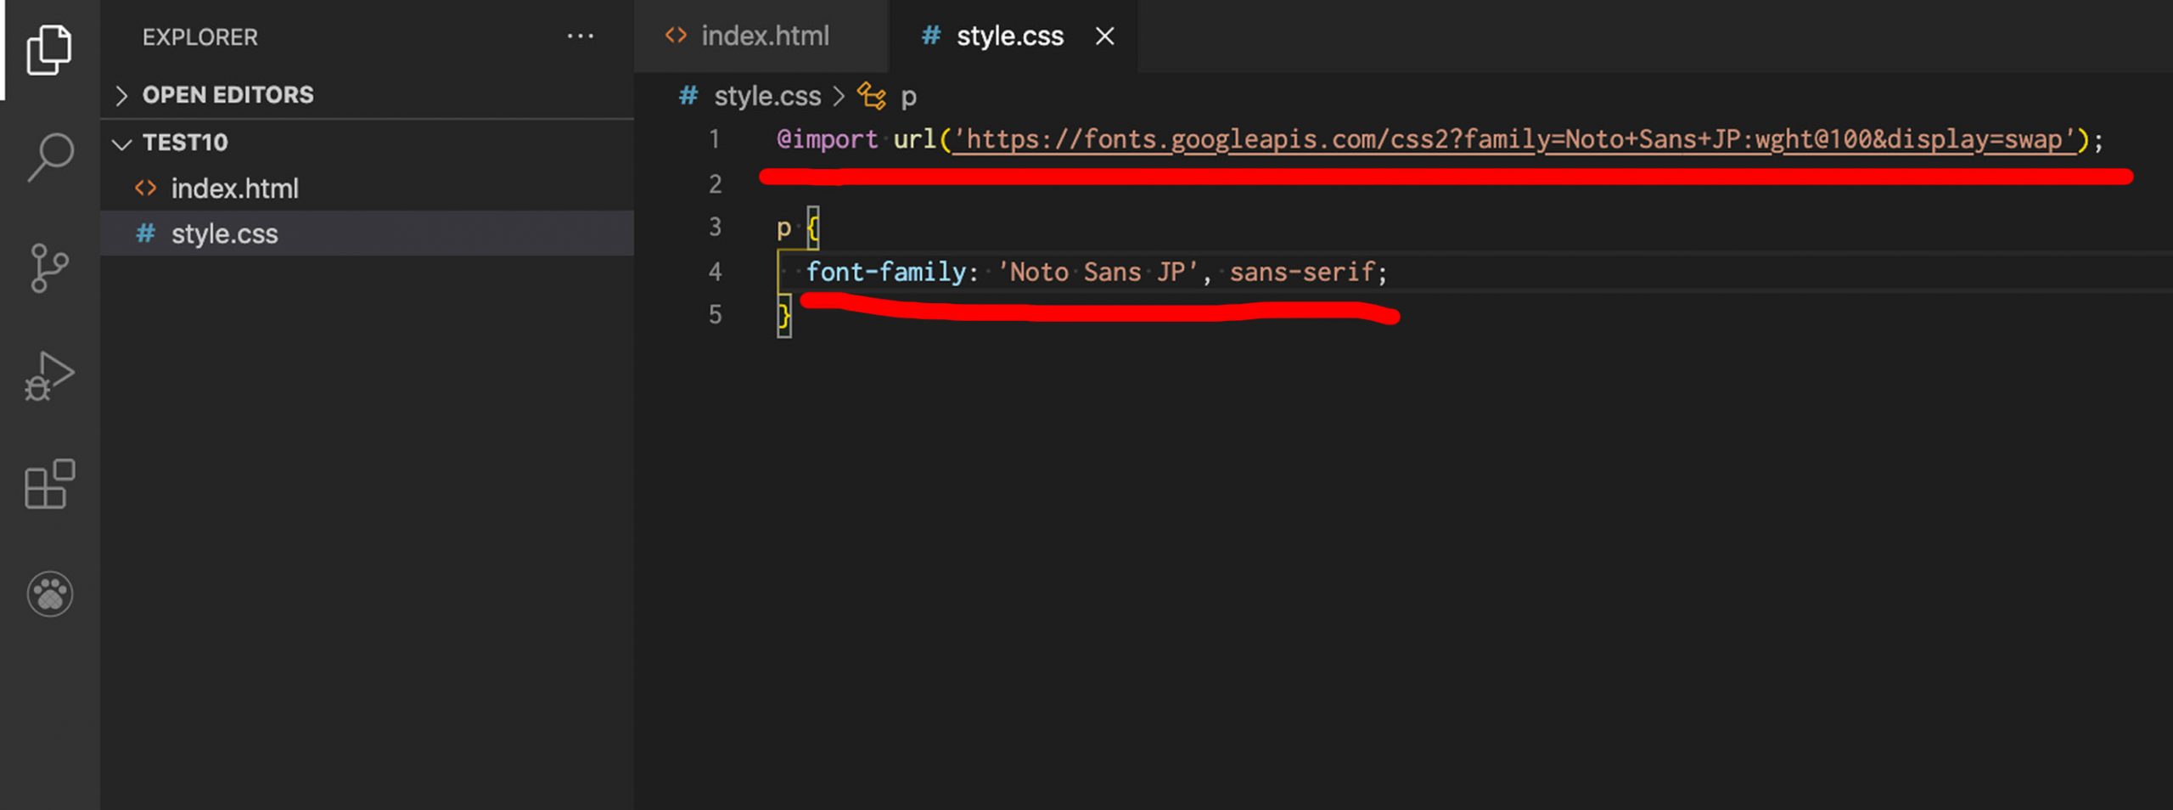The height and width of the screenshot is (810, 2173).
Task: Click the paw print icon in activity bar
Action: [x=49, y=593]
